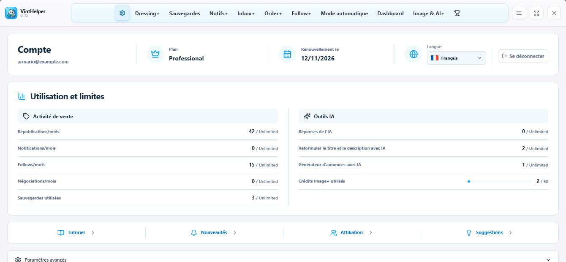Open the Français language dropdown
Image resolution: width=566 pixels, height=262 pixels.
(x=457, y=58)
